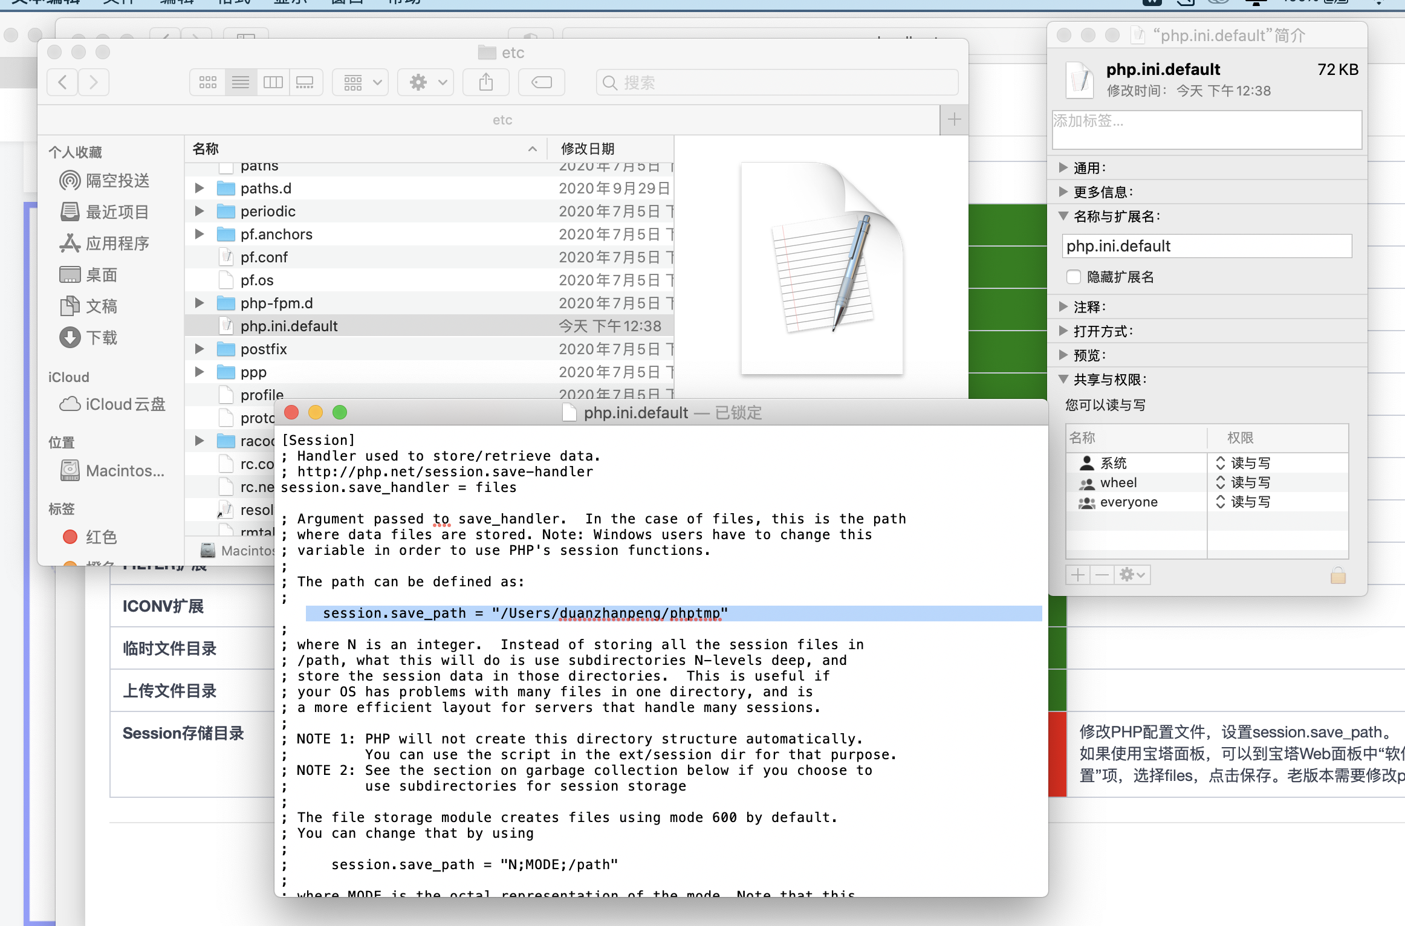Sort by Date Modified column header

tap(611, 149)
